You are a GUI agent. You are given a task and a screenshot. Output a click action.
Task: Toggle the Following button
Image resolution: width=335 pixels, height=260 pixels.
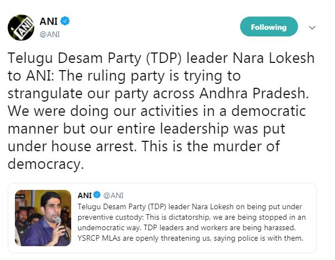pyautogui.click(x=269, y=26)
